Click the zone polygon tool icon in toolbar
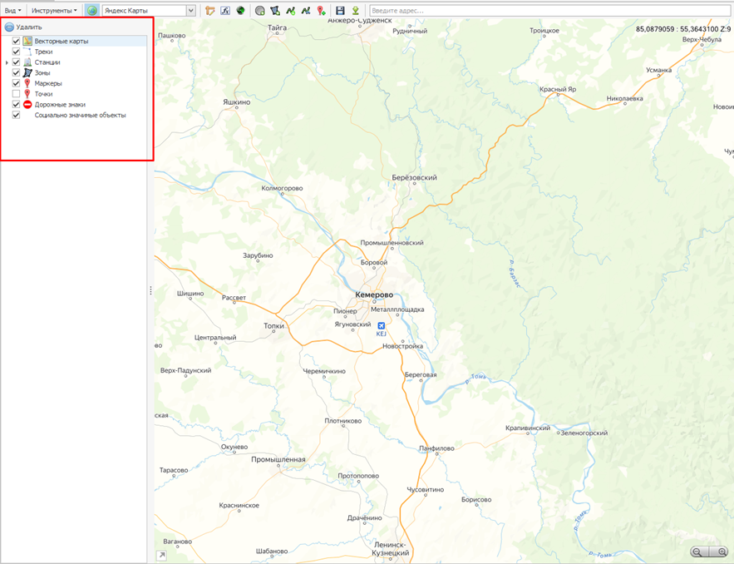This screenshot has width=734, height=564. (275, 11)
